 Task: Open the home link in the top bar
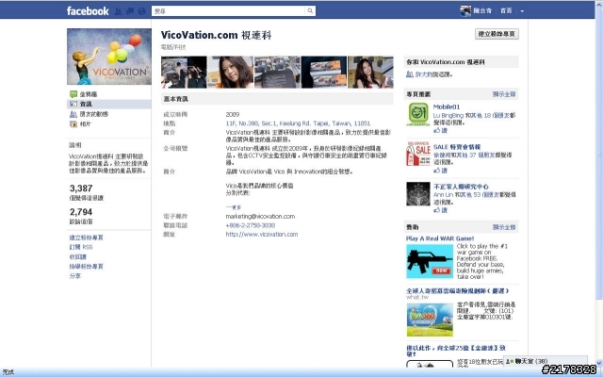pyautogui.click(x=506, y=10)
